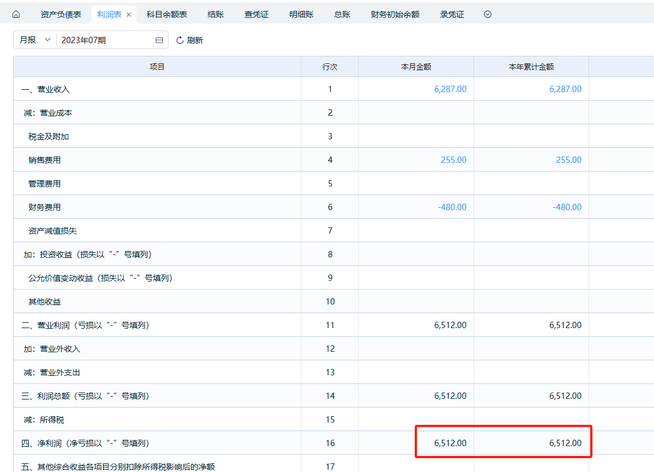Viewport: 654px width, 472px height.
Task: Open the 财务初始余额 tab
Action: tap(395, 14)
